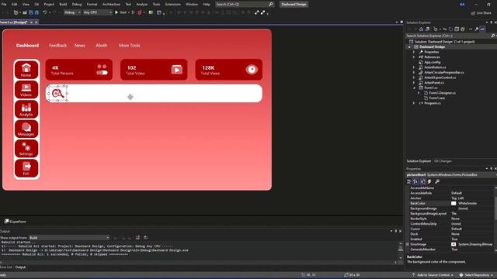Click the More Tools nav label

[x=130, y=46]
